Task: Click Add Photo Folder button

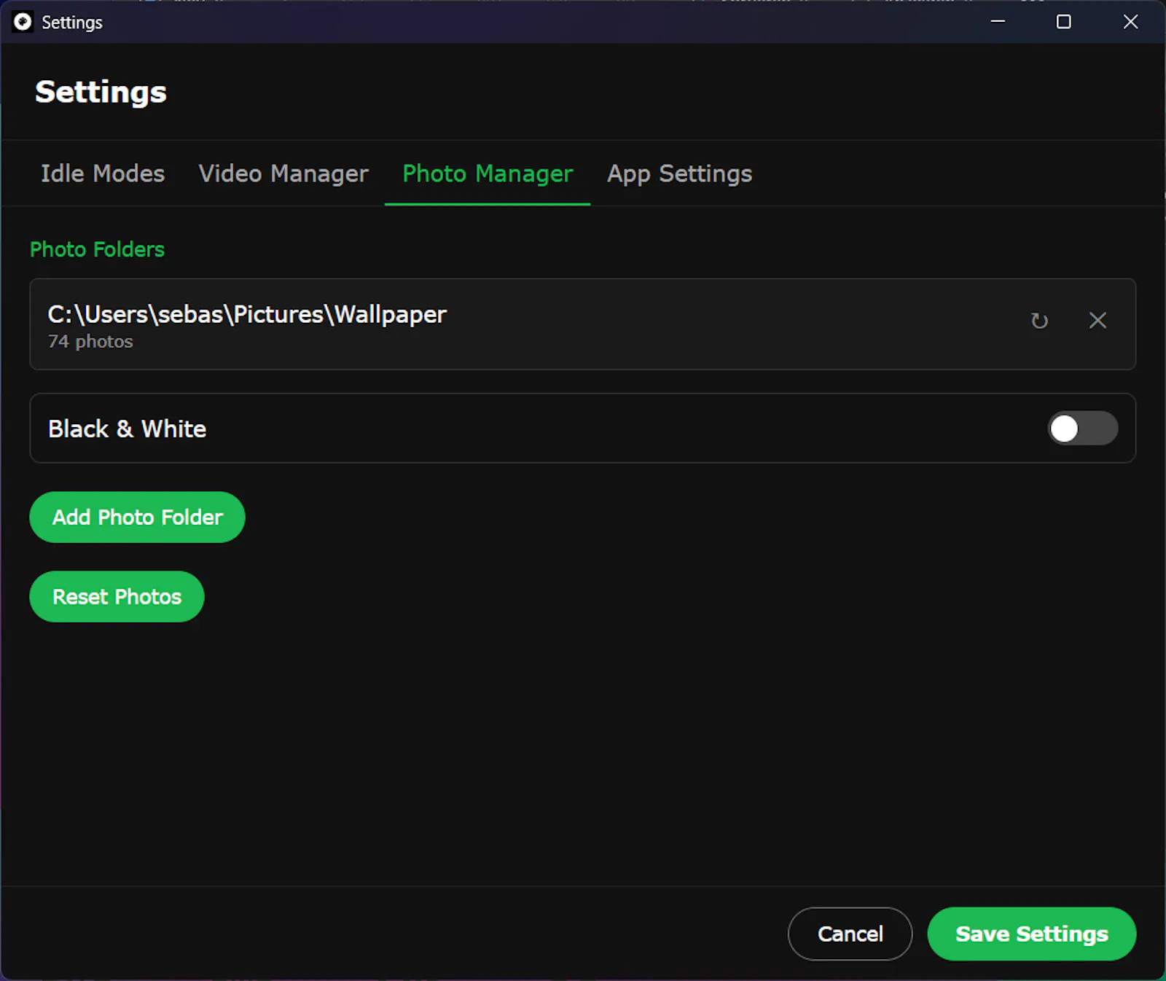Action: click(x=137, y=517)
